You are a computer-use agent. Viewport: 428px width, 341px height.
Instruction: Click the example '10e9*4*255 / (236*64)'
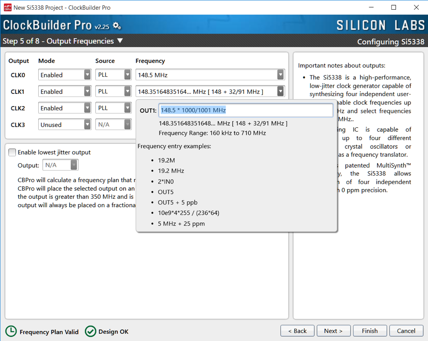point(189,213)
